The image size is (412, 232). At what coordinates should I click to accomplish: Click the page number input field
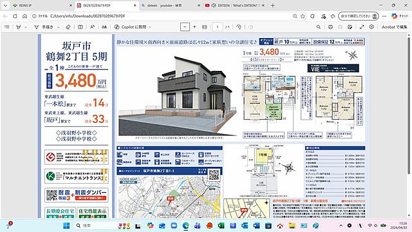click(x=218, y=27)
